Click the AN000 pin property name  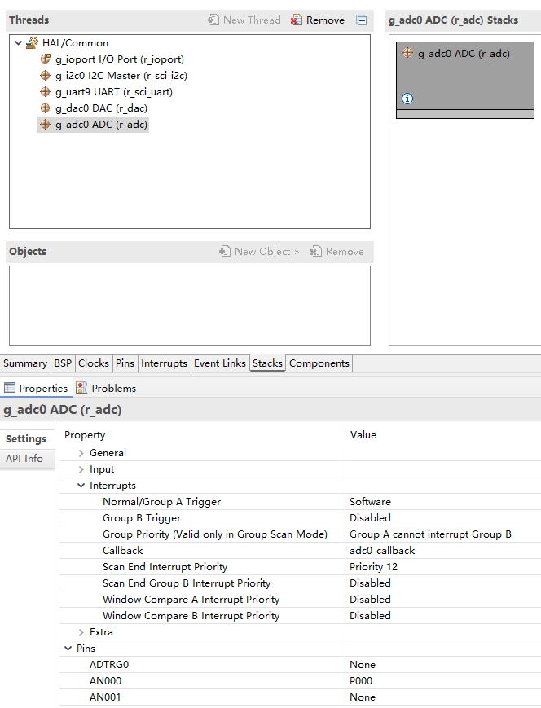click(105, 681)
